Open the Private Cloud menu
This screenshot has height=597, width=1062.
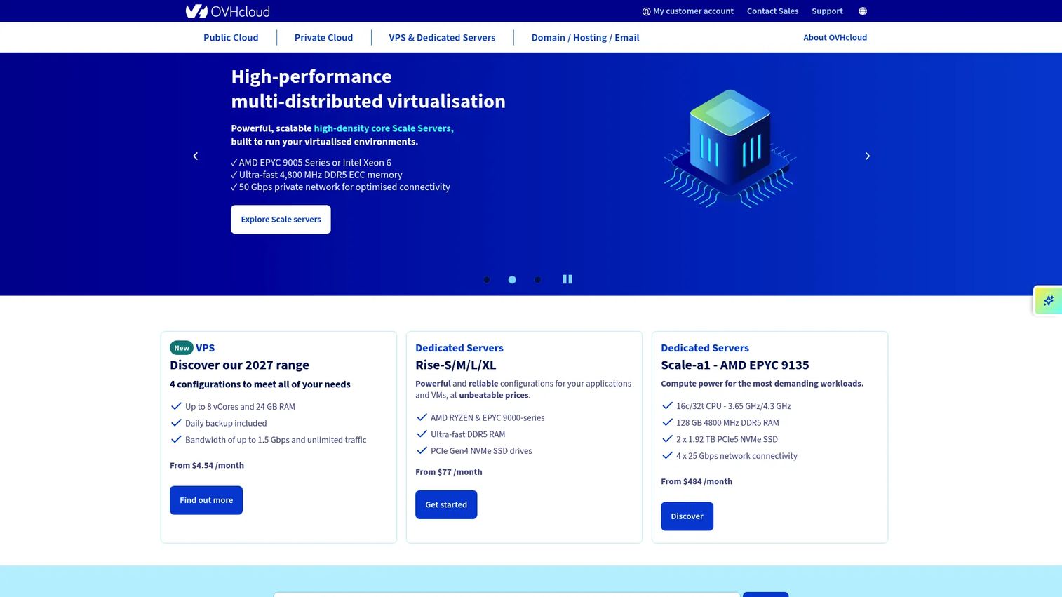pos(323,38)
